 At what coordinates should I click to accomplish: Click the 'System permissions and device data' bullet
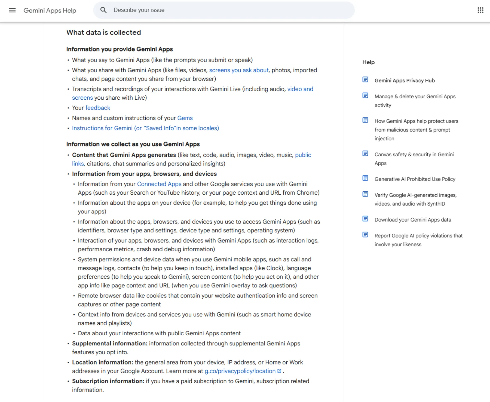(x=198, y=272)
